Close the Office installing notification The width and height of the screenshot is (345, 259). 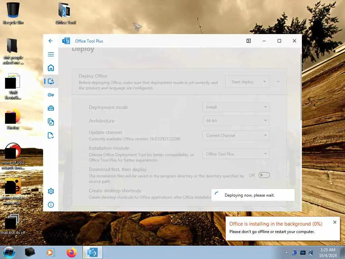tap(335, 222)
